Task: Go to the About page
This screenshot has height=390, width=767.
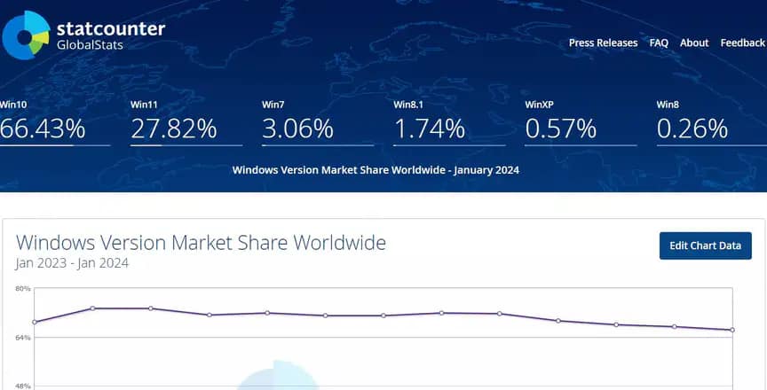Action: click(x=694, y=43)
